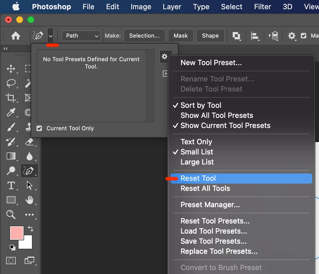This screenshot has height=274, width=319.
Task: Click the tool presets list area
Action: (x=95, y=86)
